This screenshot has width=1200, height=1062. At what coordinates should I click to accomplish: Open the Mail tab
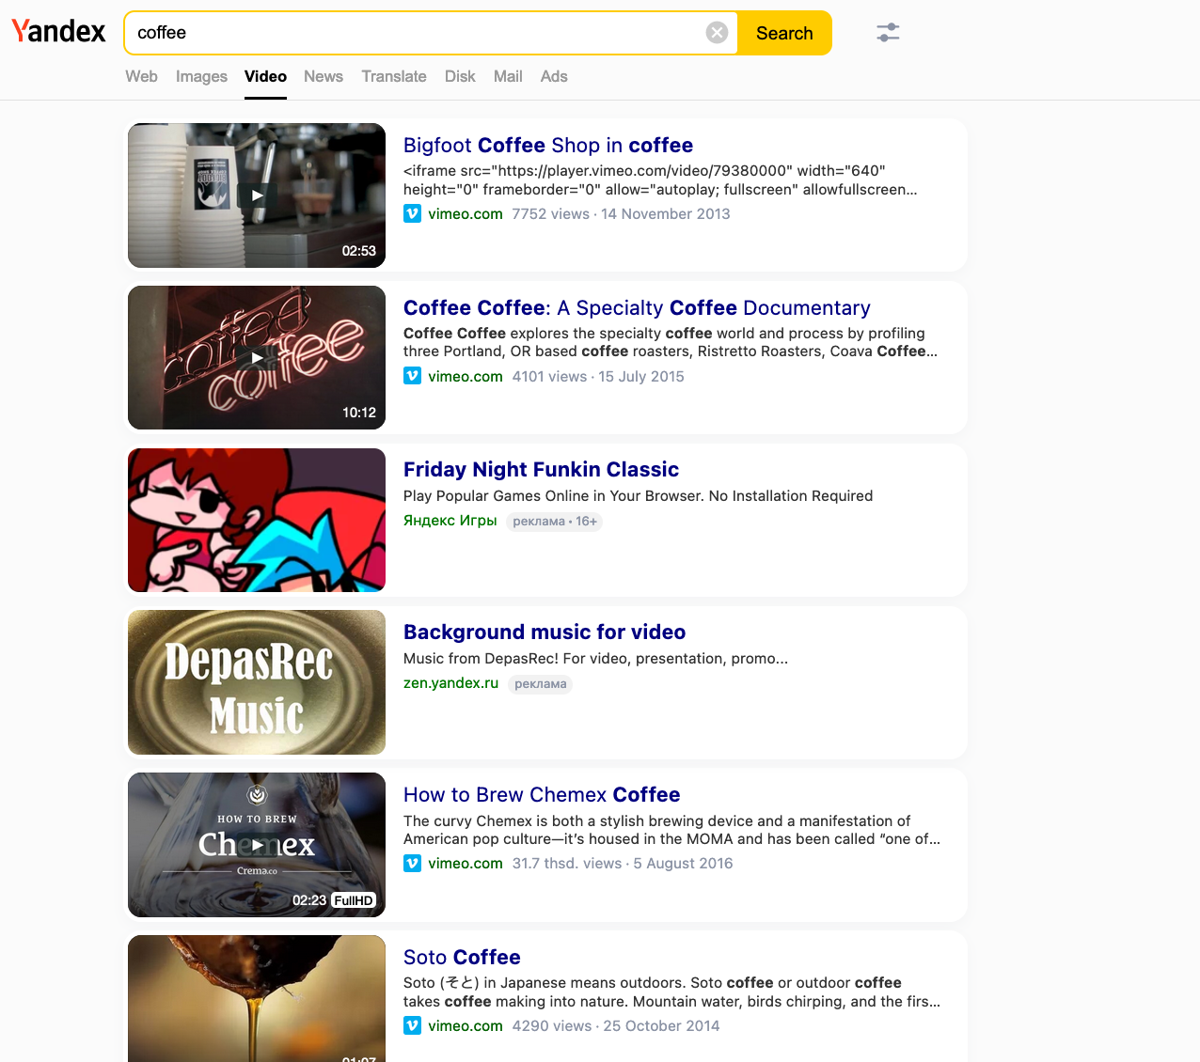[508, 76]
